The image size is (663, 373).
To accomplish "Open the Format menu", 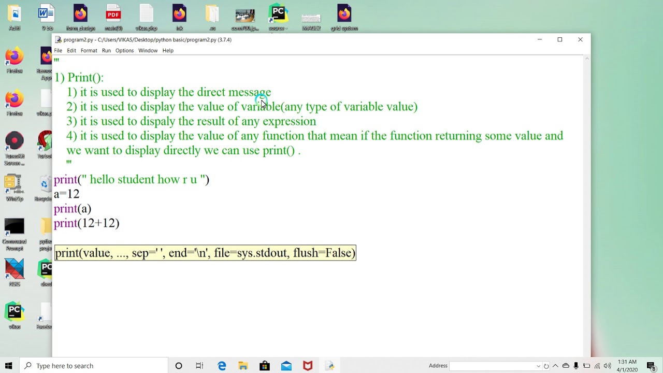I will click(x=89, y=50).
